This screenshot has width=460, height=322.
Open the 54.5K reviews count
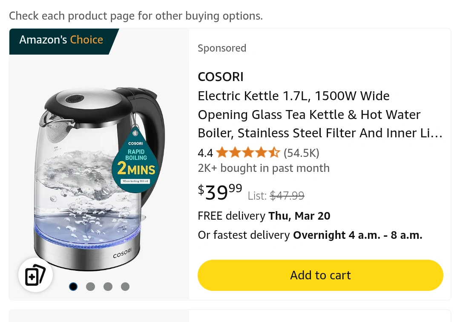[302, 153]
